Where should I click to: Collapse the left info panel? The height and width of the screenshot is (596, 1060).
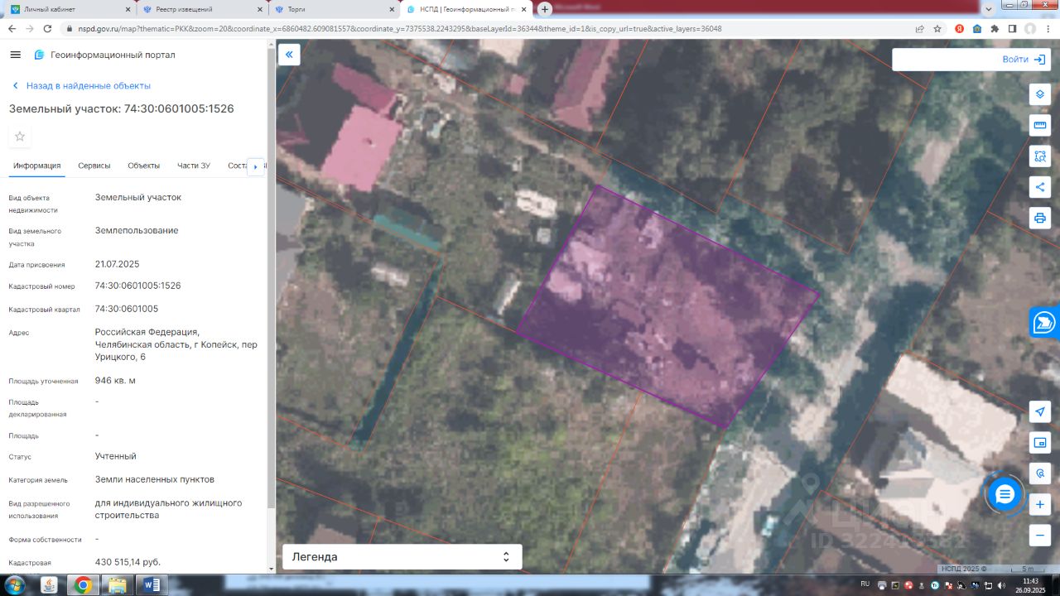point(289,55)
